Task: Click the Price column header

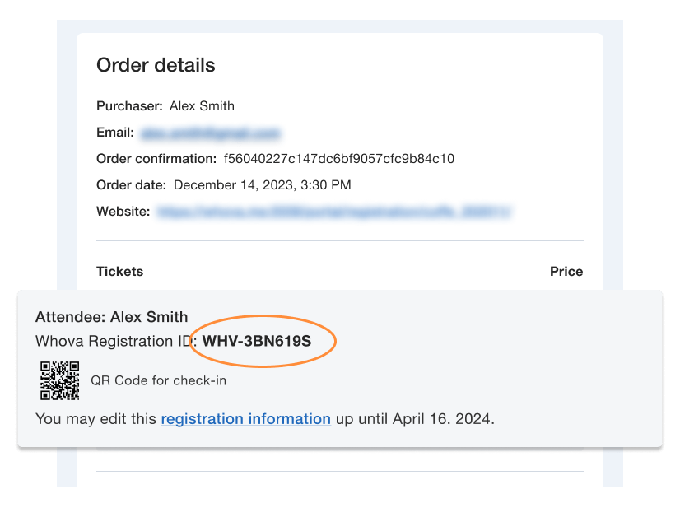Action: (566, 272)
